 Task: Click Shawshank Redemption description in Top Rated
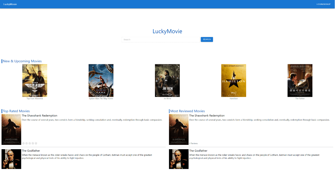[x=92, y=120]
